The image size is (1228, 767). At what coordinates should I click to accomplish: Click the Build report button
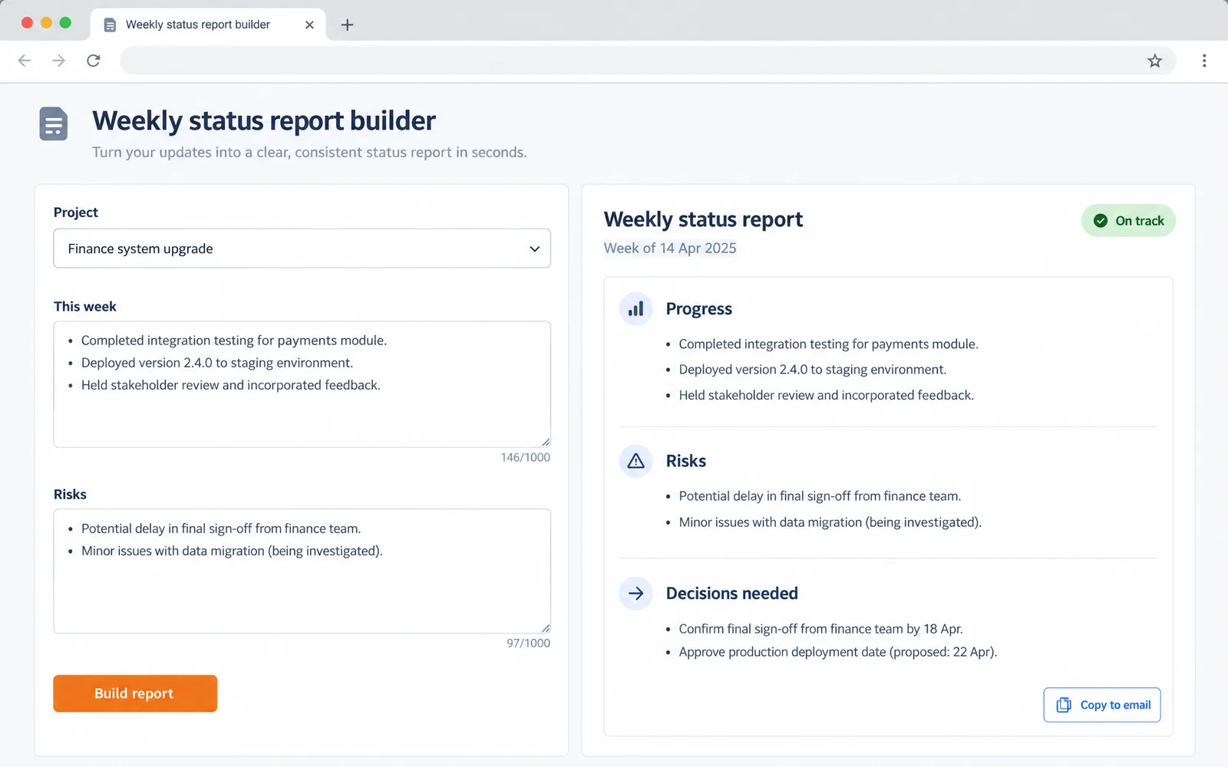135,693
